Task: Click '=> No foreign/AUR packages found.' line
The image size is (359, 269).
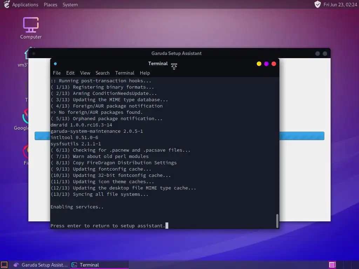Action: coord(97,112)
